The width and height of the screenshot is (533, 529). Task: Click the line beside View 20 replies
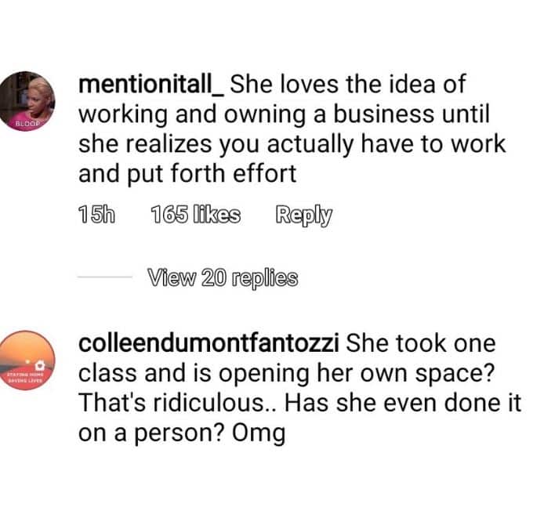pyautogui.click(x=105, y=277)
